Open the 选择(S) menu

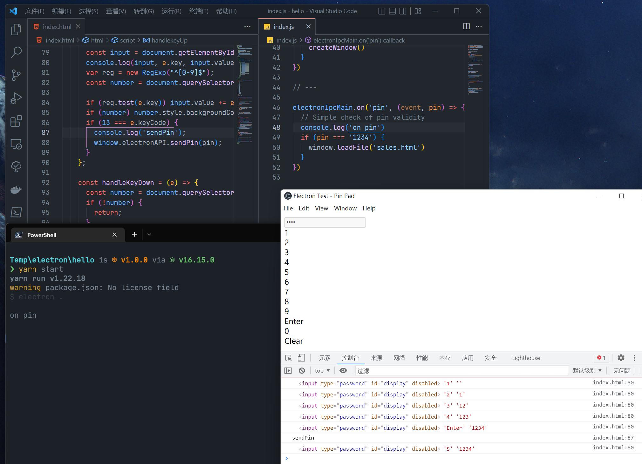(x=88, y=11)
